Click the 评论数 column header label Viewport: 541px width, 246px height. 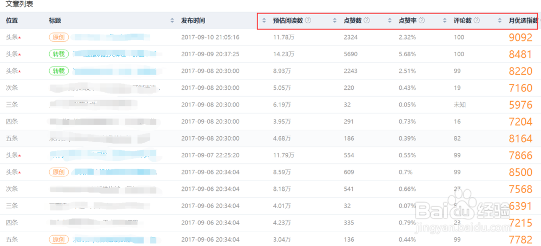tap(463, 21)
